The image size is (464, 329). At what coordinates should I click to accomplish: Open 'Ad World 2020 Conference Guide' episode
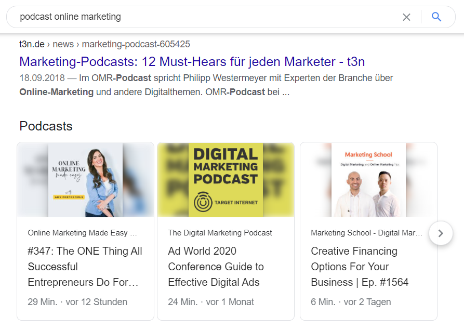216,267
